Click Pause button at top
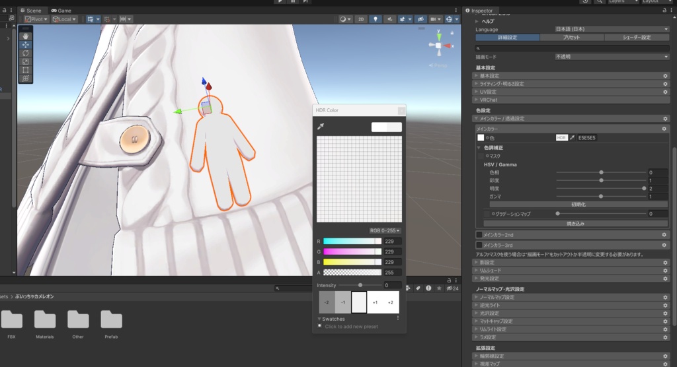The height and width of the screenshot is (367, 677). tap(293, 1)
